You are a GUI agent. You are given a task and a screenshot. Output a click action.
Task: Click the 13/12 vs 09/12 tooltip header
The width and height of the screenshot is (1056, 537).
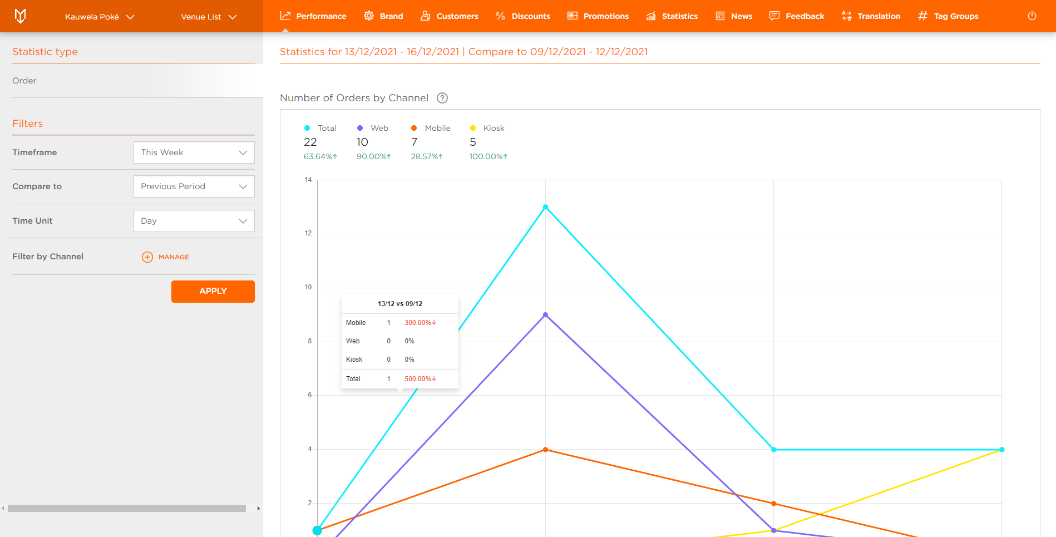400,304
